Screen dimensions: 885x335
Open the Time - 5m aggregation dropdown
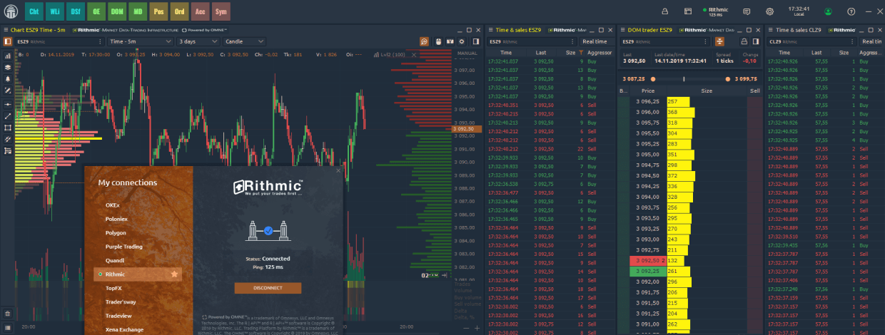pyautogui.click(x=141, y=41)
